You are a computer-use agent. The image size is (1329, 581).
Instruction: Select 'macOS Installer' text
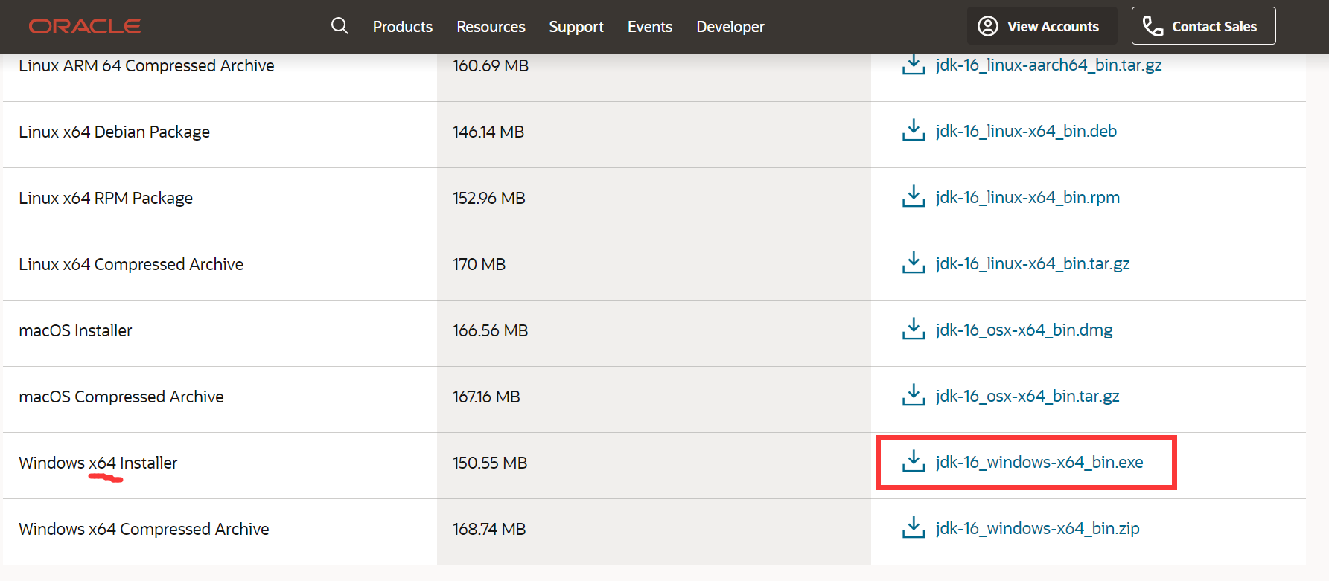pos(75,330)
